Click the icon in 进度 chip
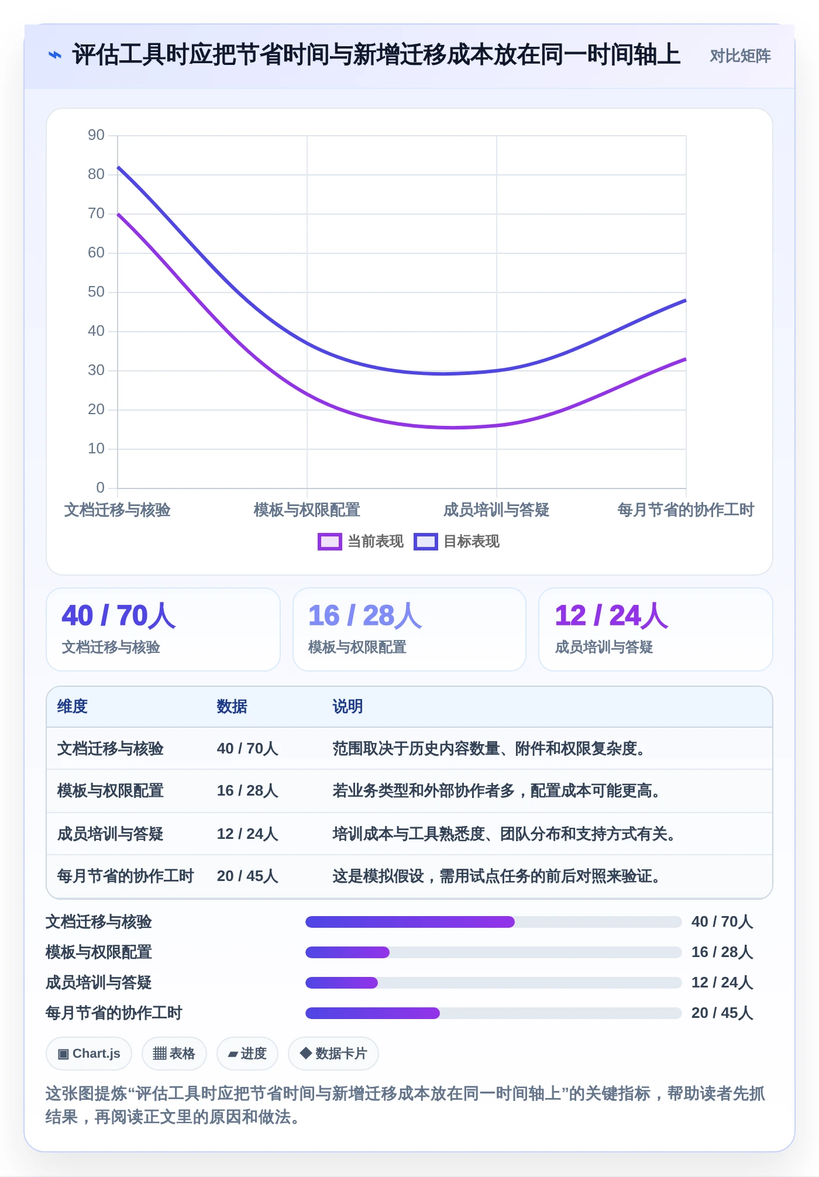The width and height of the screenshot is (819, 1177). [233, 1054]
